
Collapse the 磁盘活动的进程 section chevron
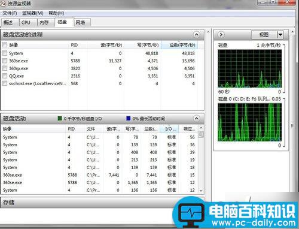(197, 35)
